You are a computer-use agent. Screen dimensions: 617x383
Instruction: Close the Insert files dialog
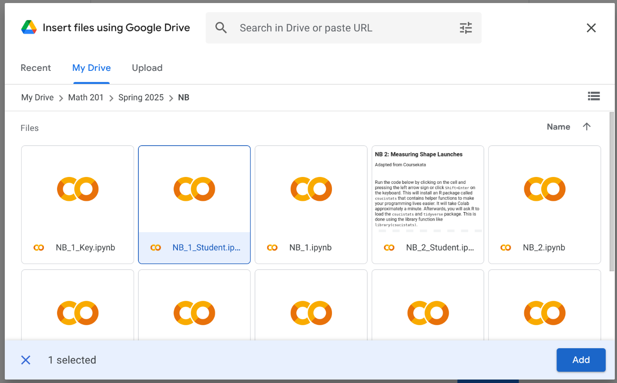tap(591, 28)
